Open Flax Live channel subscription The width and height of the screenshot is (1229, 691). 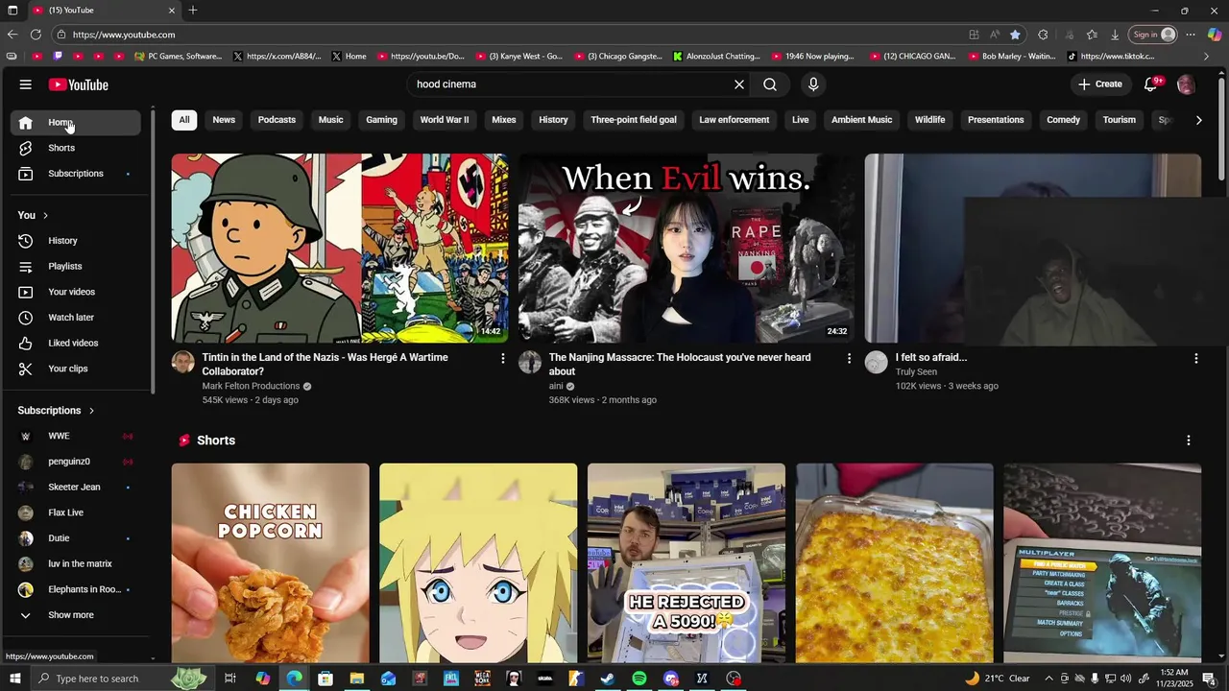(x=76, y=512)
